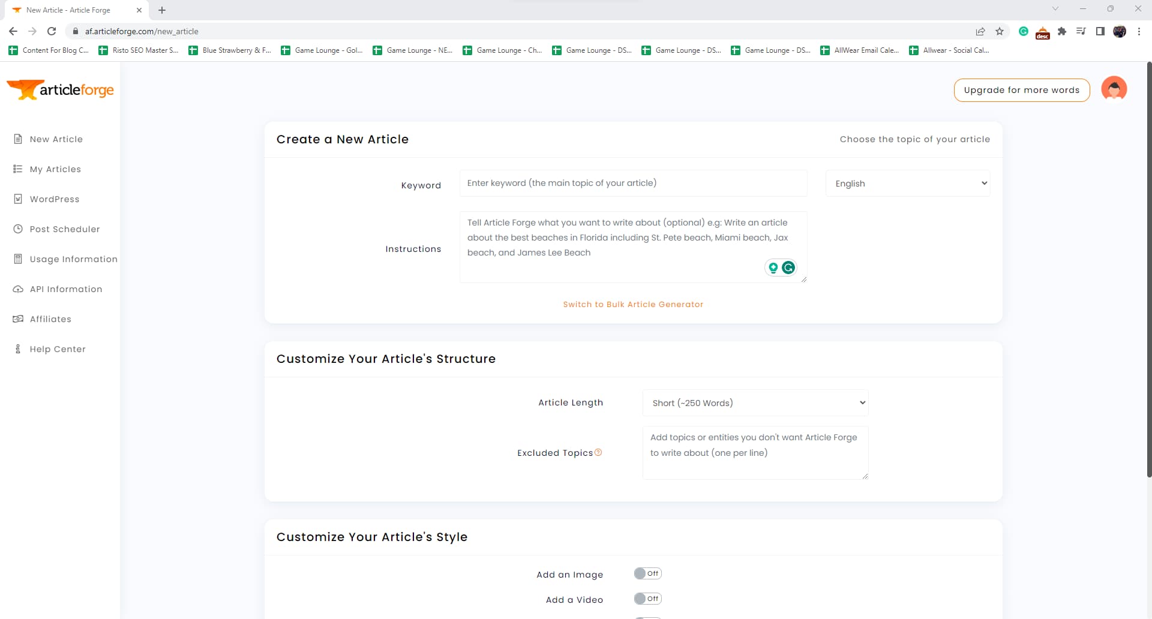This screenshot has width=1152, height=619.
Task: Open the Grammarly browser extension
Action: [x=1024, y=31]
